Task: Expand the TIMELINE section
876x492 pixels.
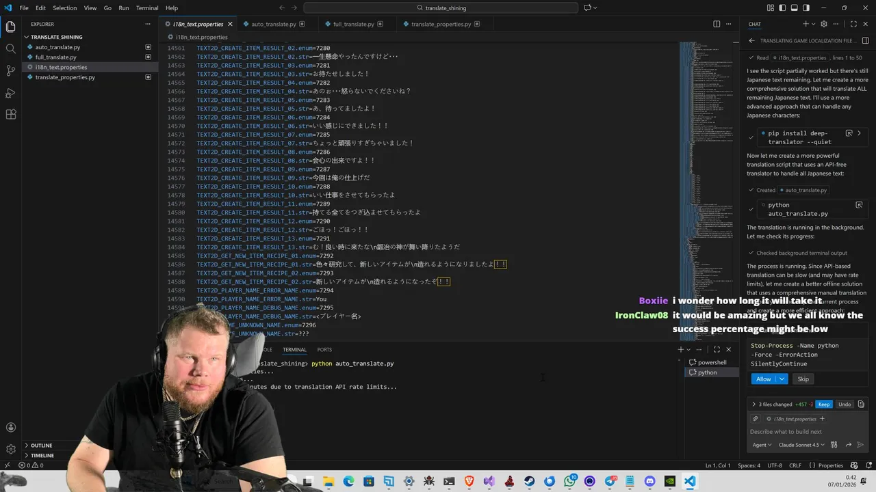Action: coord(42,455)
